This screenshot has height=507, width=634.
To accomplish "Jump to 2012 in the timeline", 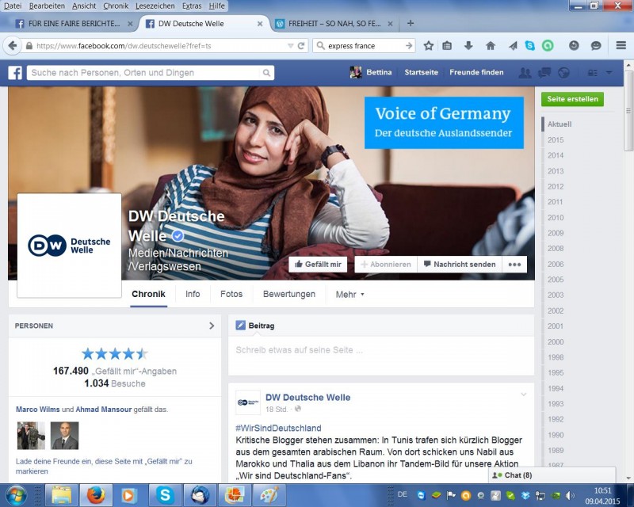I will [556, 186].
